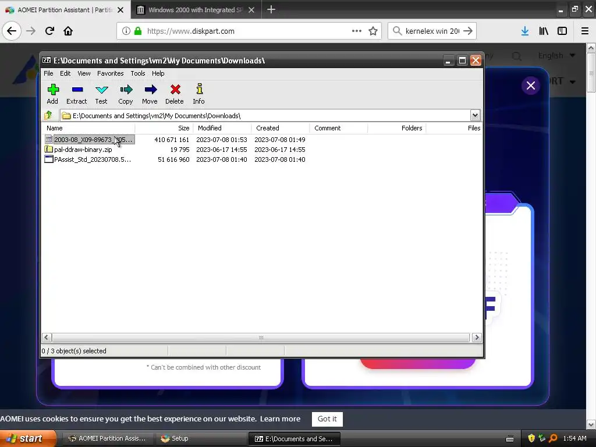Viewport: 596px width, 447px height.
Task: Click the Comment column header
Action: [339, 128]
